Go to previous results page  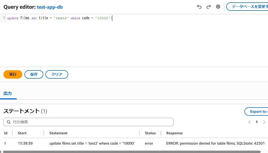(x=249, y=122)
